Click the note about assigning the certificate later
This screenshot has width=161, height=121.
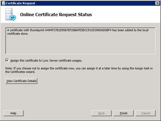[x=79, y=68]
